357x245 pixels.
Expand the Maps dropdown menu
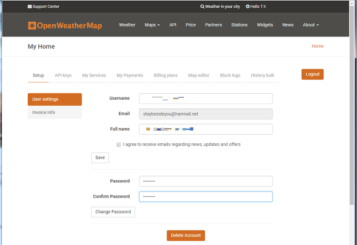[x=152, y=25]
